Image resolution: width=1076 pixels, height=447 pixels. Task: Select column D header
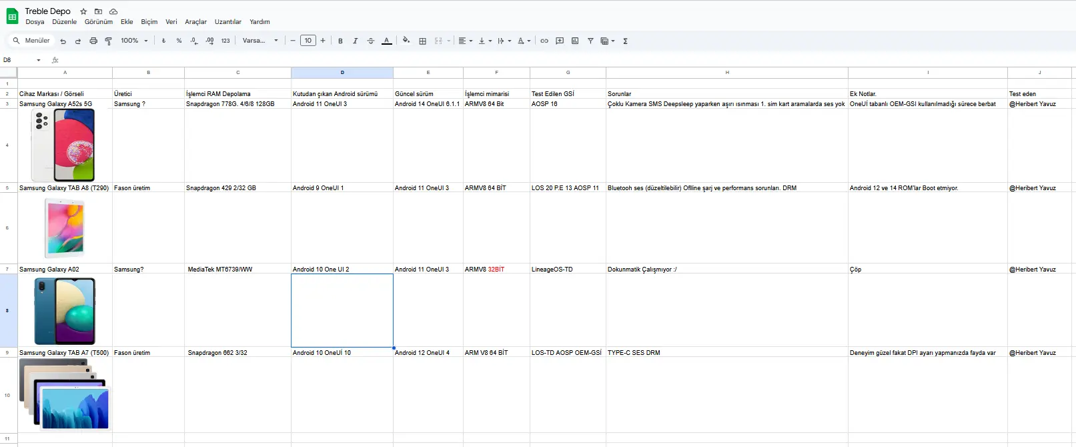point(342,72)
